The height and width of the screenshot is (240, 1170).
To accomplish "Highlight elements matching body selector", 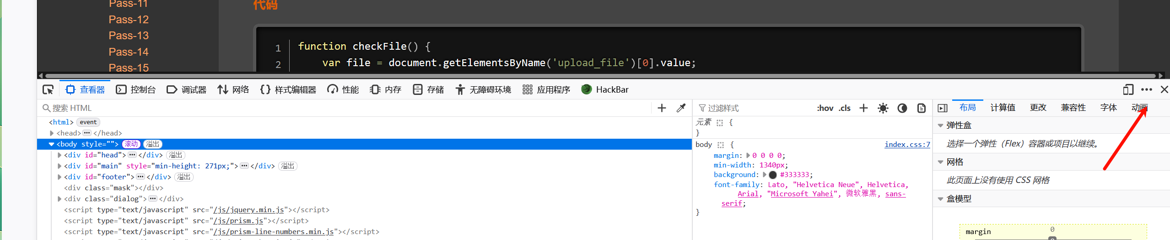I will pos(721,145).
